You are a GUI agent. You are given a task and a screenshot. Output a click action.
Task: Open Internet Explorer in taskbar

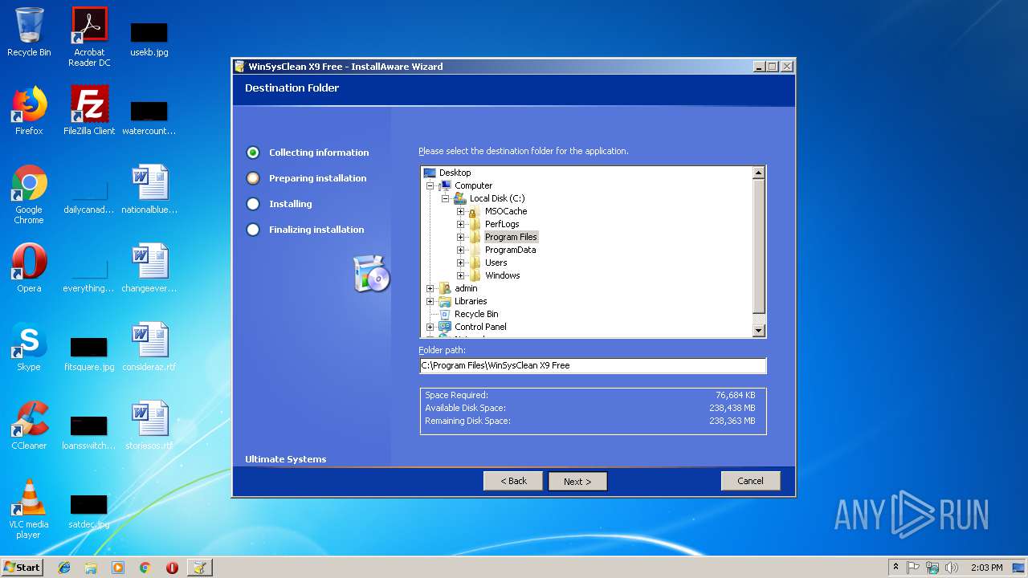64,568
